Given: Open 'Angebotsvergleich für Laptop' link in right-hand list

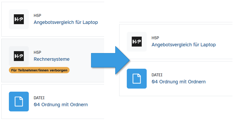Looking at the screenshot, I should 184,45.
